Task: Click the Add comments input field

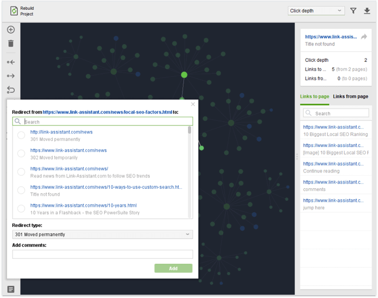Action: tap(103, 254)
